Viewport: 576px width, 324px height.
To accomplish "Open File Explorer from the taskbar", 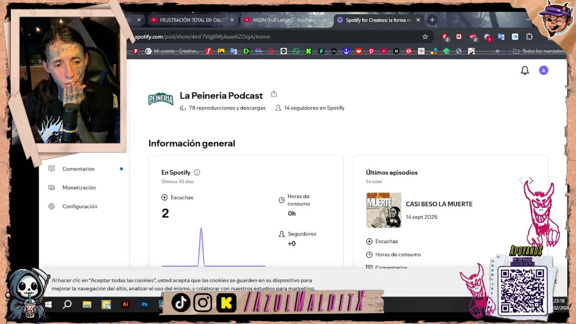I will point(87,305).
